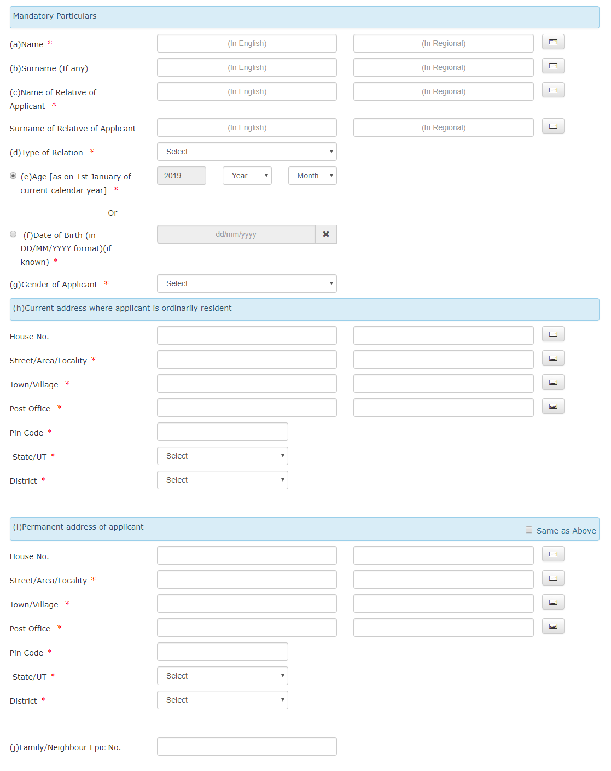
Task: Click keyboard icon beside permanent Town/Village field
Action: pyautogui.click(x=552, y=602)
